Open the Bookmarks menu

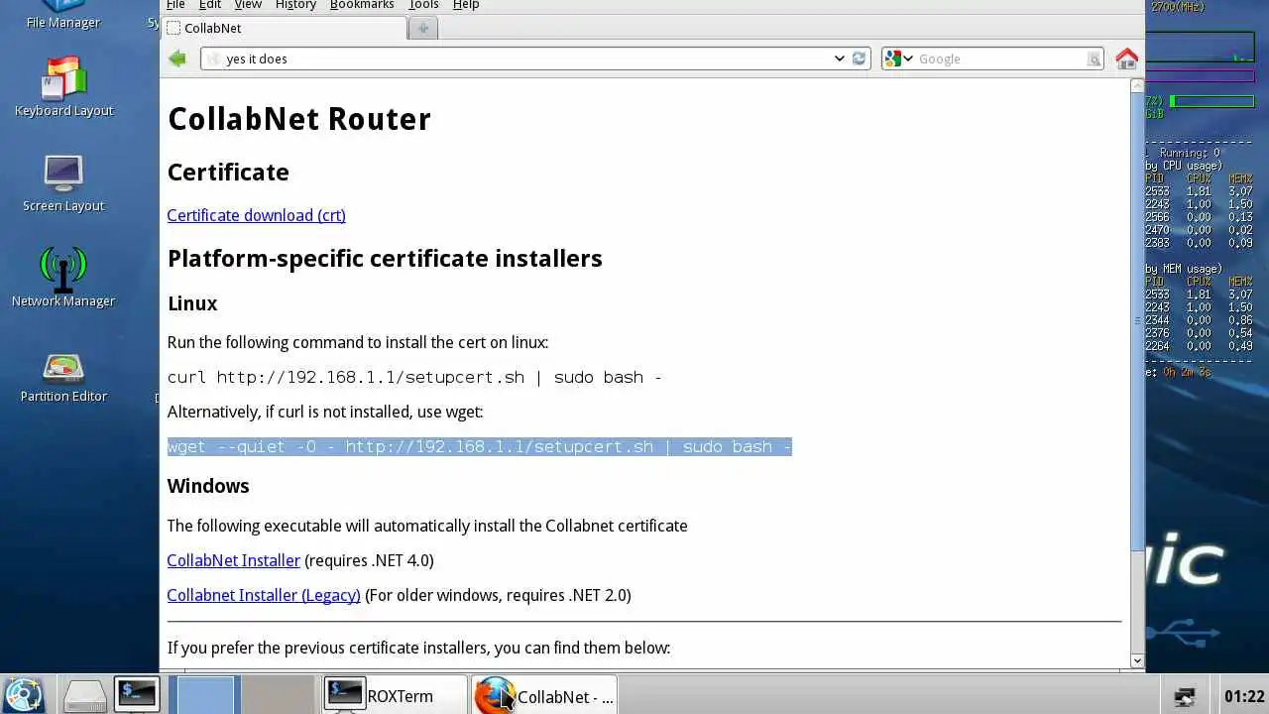point(362,5)
